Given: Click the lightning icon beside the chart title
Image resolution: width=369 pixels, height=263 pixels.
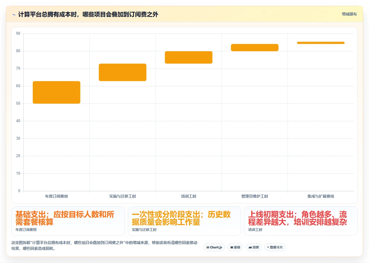Looking at the screenshot, I should (14, 14).
